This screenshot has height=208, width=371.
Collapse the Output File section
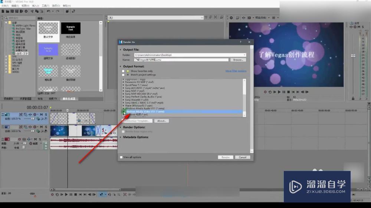tap(121, 50)
